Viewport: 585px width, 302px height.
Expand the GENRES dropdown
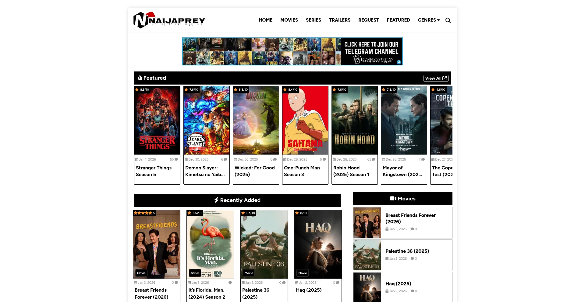tap(429, 20)
